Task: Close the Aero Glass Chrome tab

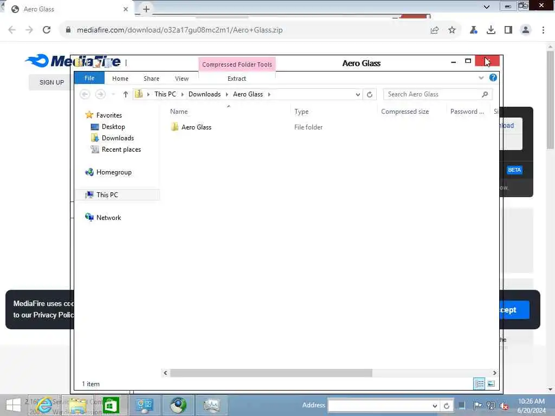Action: click(x=126, y=9)
